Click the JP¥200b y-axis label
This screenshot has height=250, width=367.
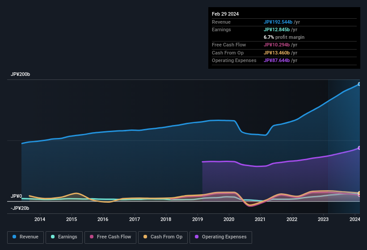[x=21, y=74]
